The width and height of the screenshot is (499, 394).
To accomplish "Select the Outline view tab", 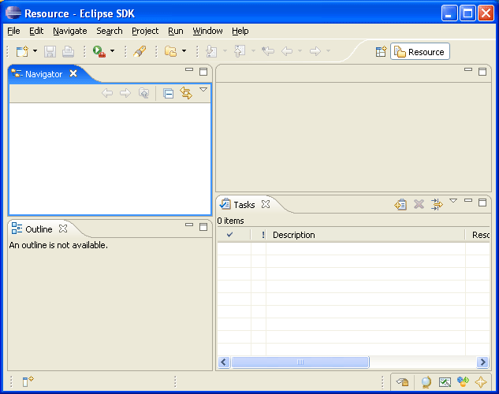I will click(x=38, y=229).
